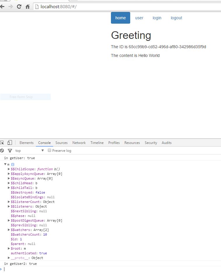Click the $$prevSibling: null row
The image size is (221, 273).
coord(29,225)
